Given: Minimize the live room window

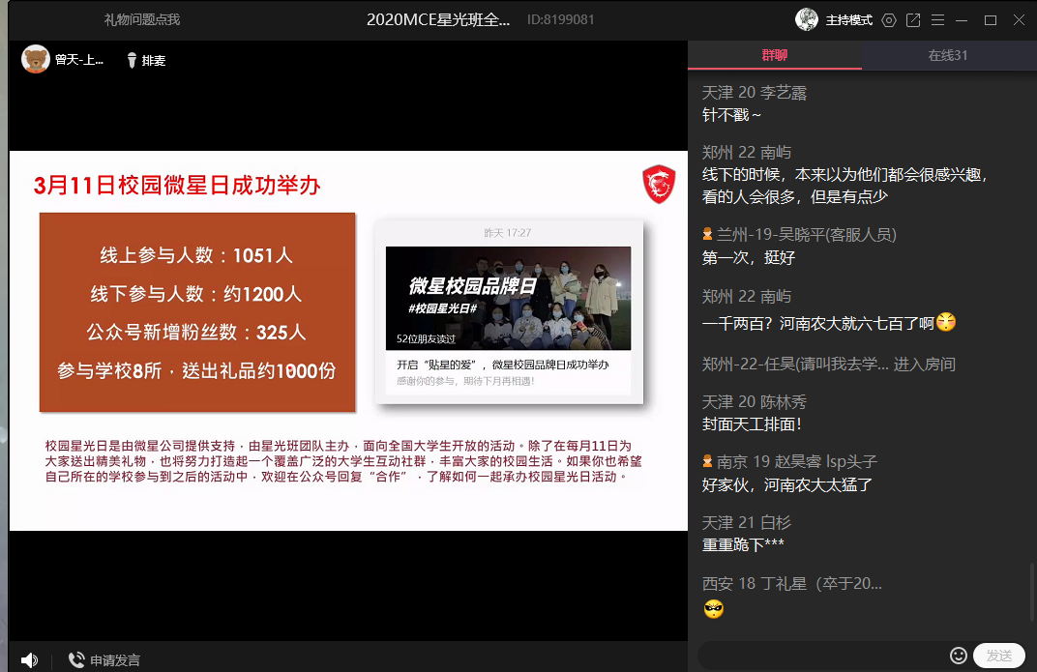Looking at the screenshot, I should point(963,20).
